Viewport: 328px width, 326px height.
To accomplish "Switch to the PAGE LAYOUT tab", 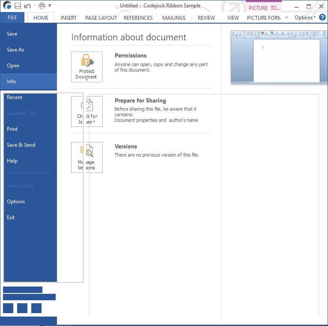I will click(101, 18).
